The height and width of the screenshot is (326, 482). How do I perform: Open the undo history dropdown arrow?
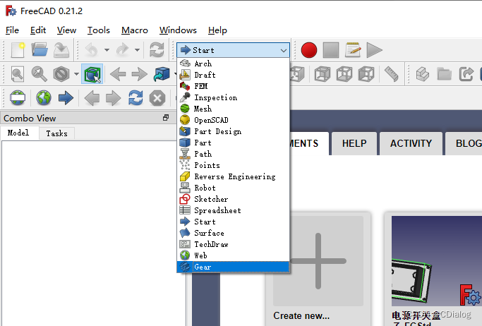coord(107,50)
